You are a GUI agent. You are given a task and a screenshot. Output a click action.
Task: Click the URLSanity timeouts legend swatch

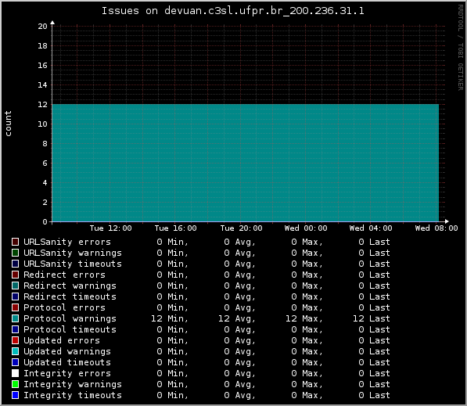click(x=15, y=264)
